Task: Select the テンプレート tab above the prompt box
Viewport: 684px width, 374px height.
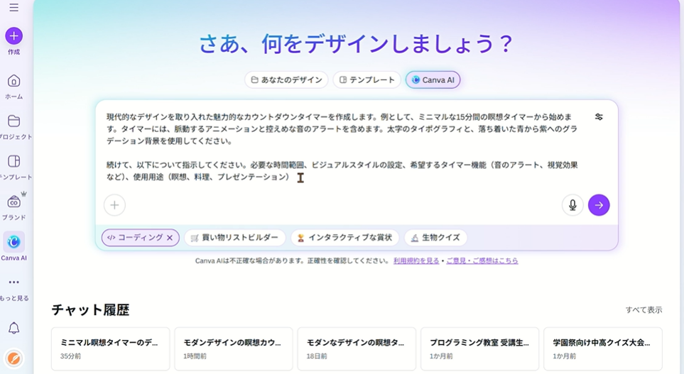Action: (x=367, y=79)
